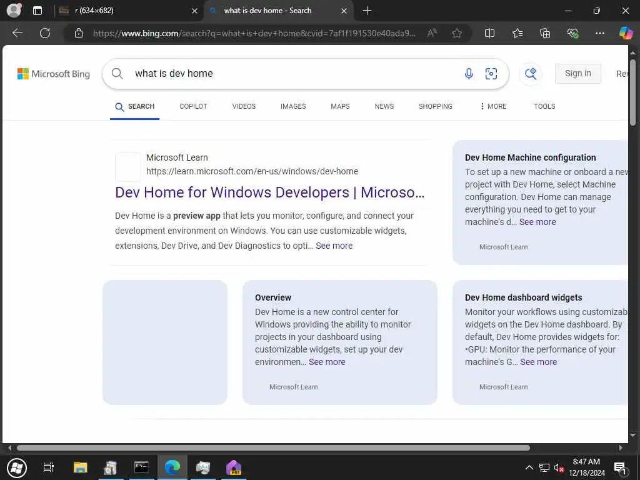This screenshot has width=640, height=480.
Task: Show hidden system tray icons chevron
Action: 529,467
